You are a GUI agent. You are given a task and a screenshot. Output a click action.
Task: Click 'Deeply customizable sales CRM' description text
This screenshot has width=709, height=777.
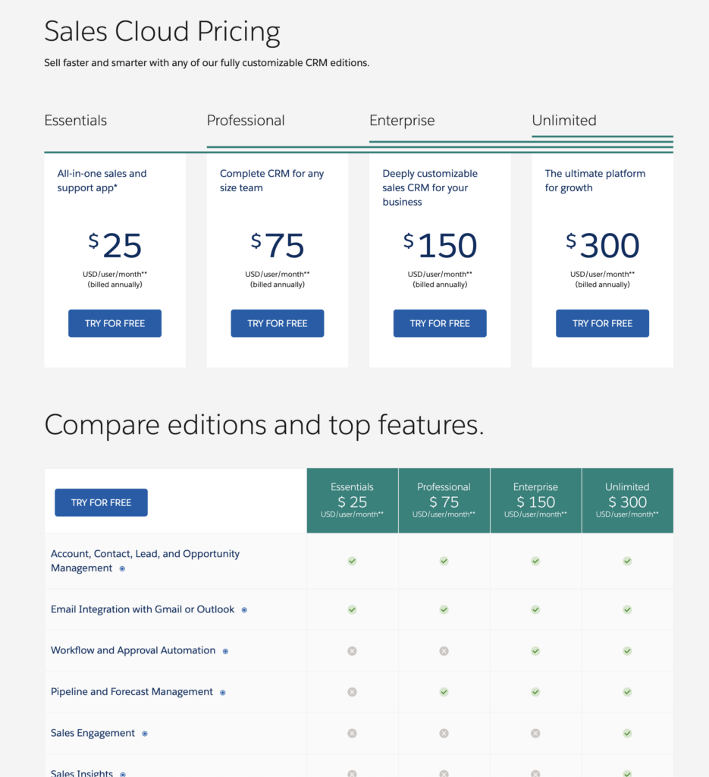pyautogui.click(x=430, y=187)
